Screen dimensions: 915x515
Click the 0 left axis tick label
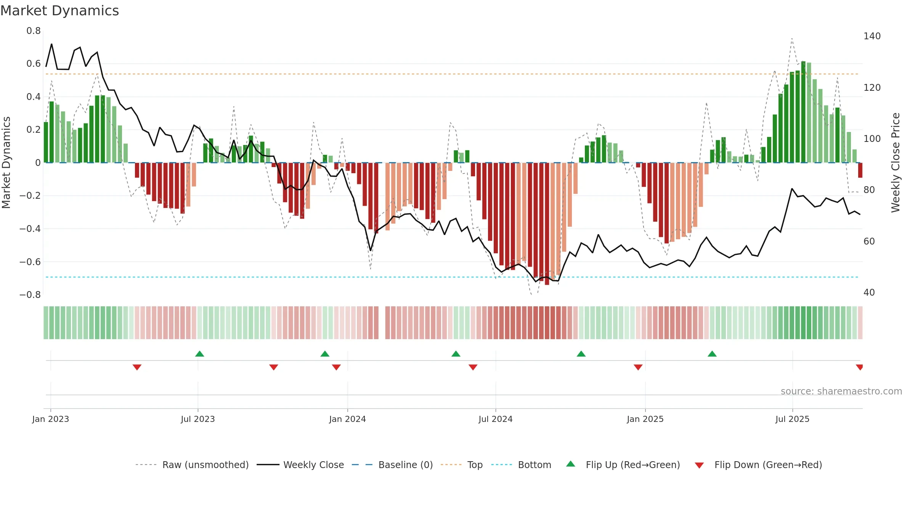click(x=38, y=163)
